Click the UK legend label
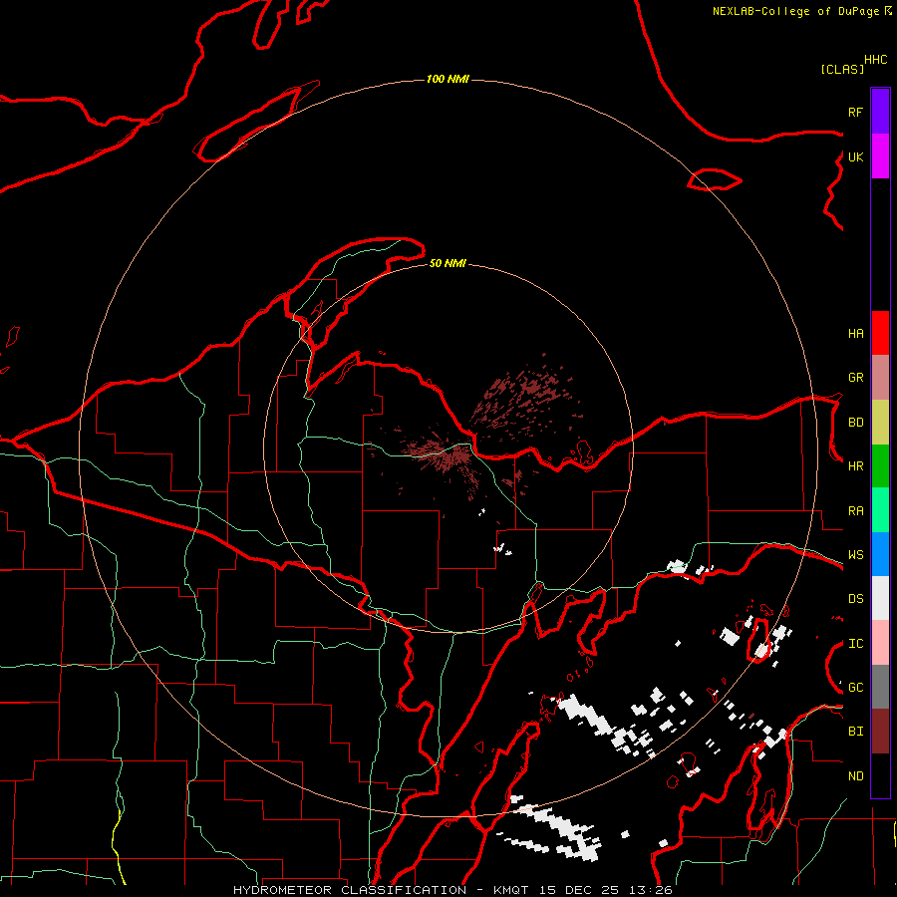 click(855, 156)
